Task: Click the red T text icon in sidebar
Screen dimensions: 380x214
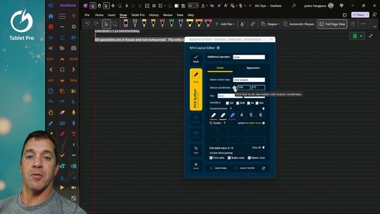Action: (x=74, y=134)
